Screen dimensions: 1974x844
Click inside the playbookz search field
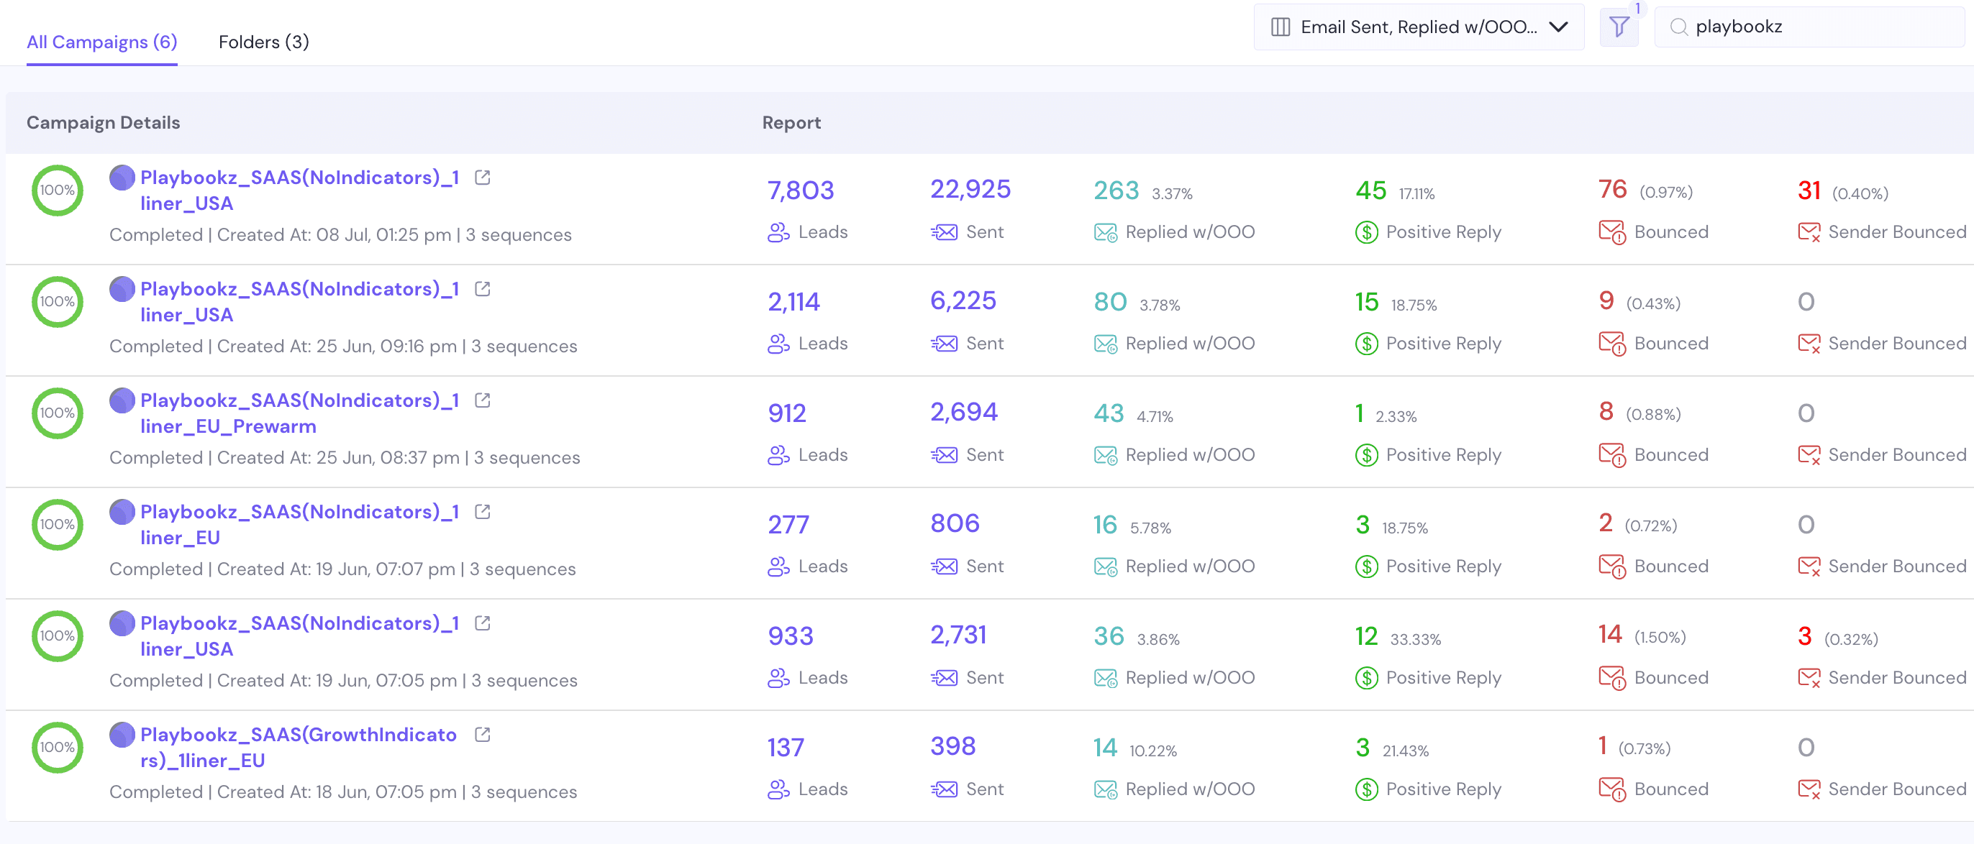(x=1801, y=27)
